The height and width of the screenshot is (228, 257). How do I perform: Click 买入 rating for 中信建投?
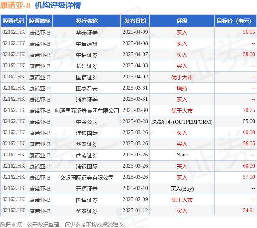click(x=182, y=43)
